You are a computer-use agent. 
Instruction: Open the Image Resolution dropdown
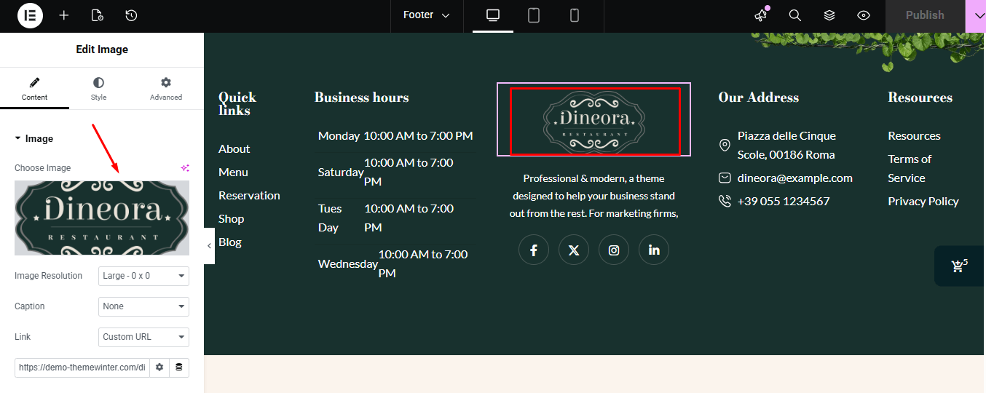[x=143, y=276]
